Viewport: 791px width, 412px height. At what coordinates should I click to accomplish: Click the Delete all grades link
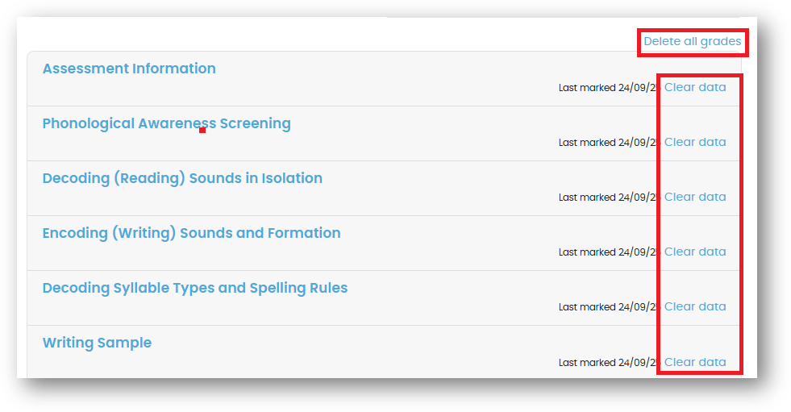(x=692, y=42)
